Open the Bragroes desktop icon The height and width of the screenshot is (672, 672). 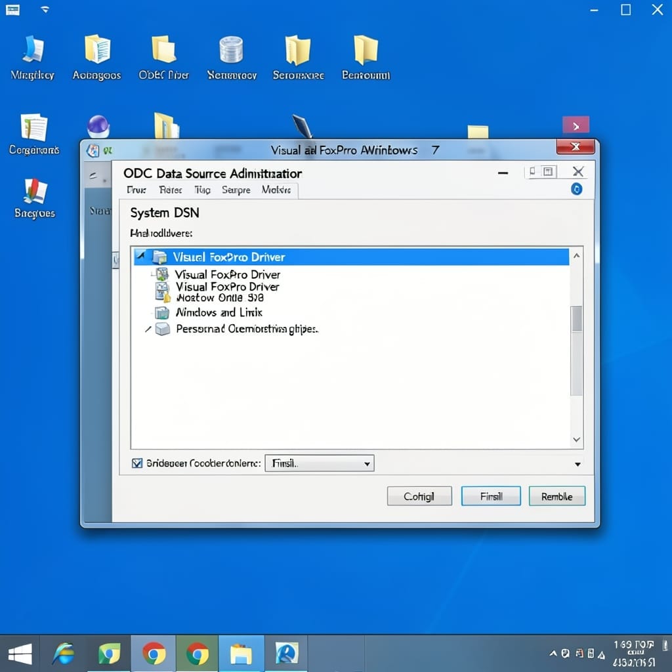coord(35,198)
